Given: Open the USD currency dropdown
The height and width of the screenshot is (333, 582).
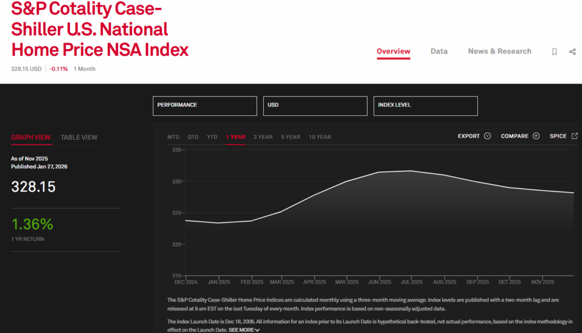Looking at the screenshot, I should coord(315,106).
